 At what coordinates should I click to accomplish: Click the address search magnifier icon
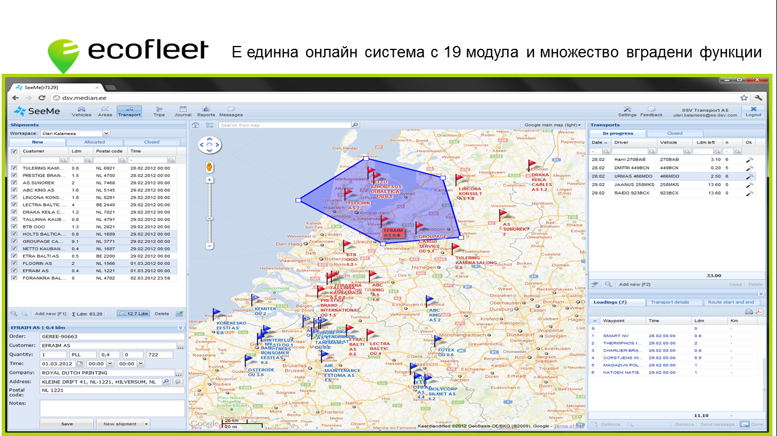pos(166,382)
